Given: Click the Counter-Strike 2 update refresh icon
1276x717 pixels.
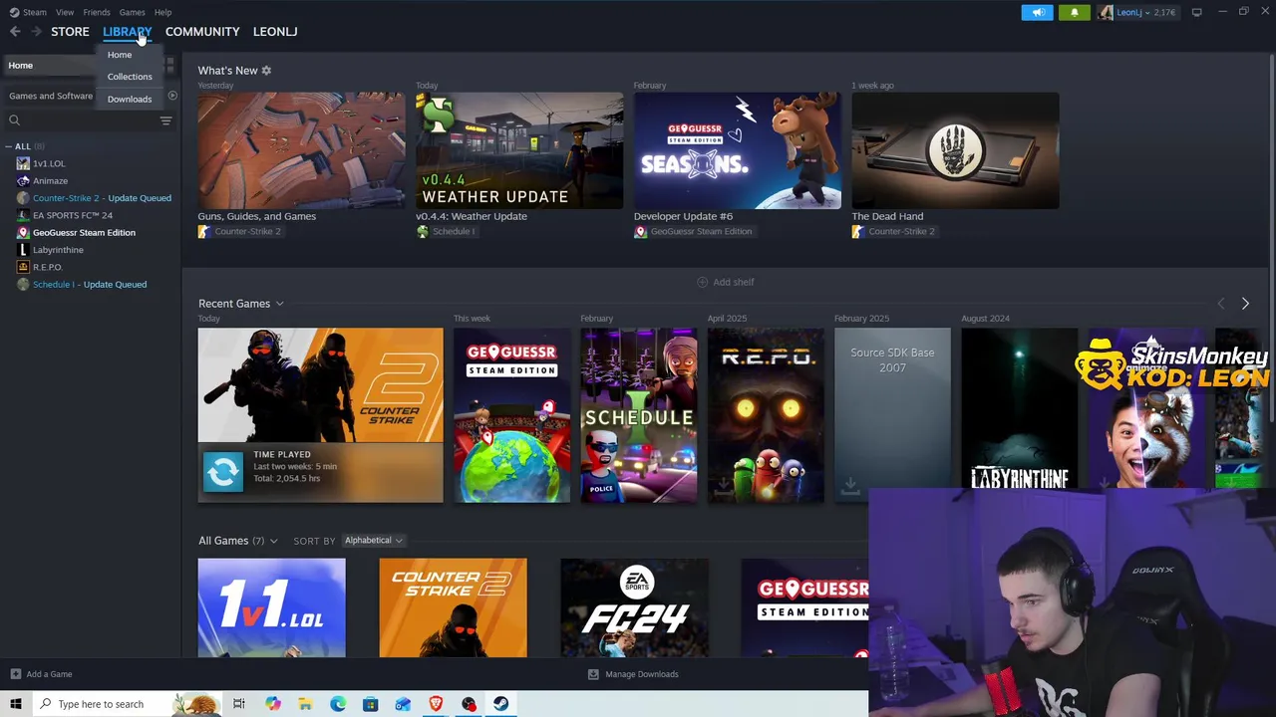Looking at the screenshot, I should tap(223, 472).
